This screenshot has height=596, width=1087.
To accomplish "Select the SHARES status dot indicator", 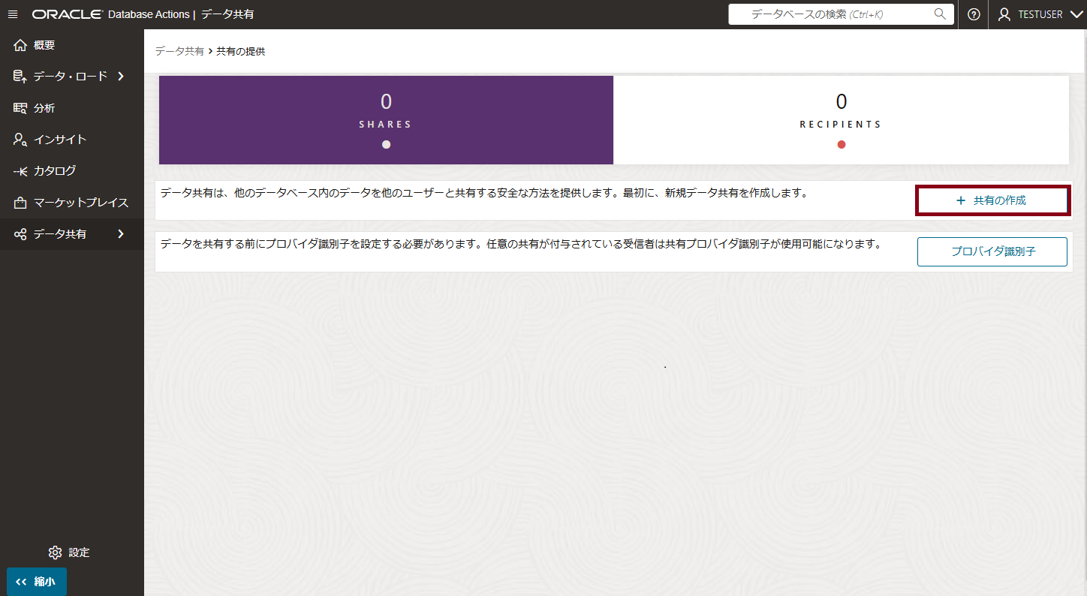I will [x=385, y=144].
